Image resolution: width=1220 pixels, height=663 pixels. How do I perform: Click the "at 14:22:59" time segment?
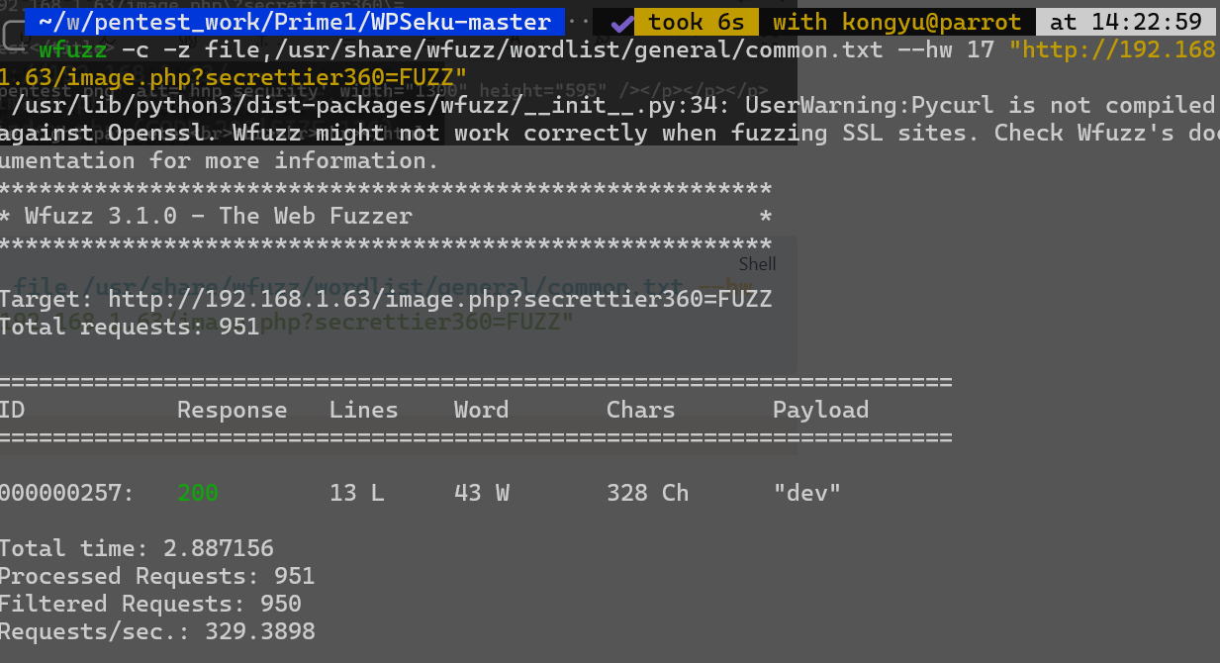tap(1125, 22)
